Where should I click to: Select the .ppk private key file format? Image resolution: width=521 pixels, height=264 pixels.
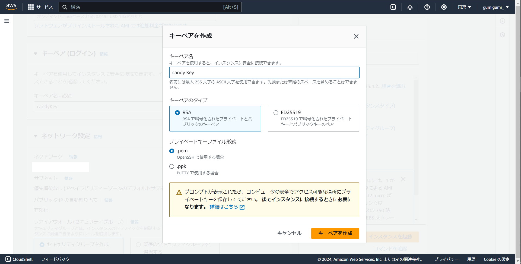tap(171, 166)
